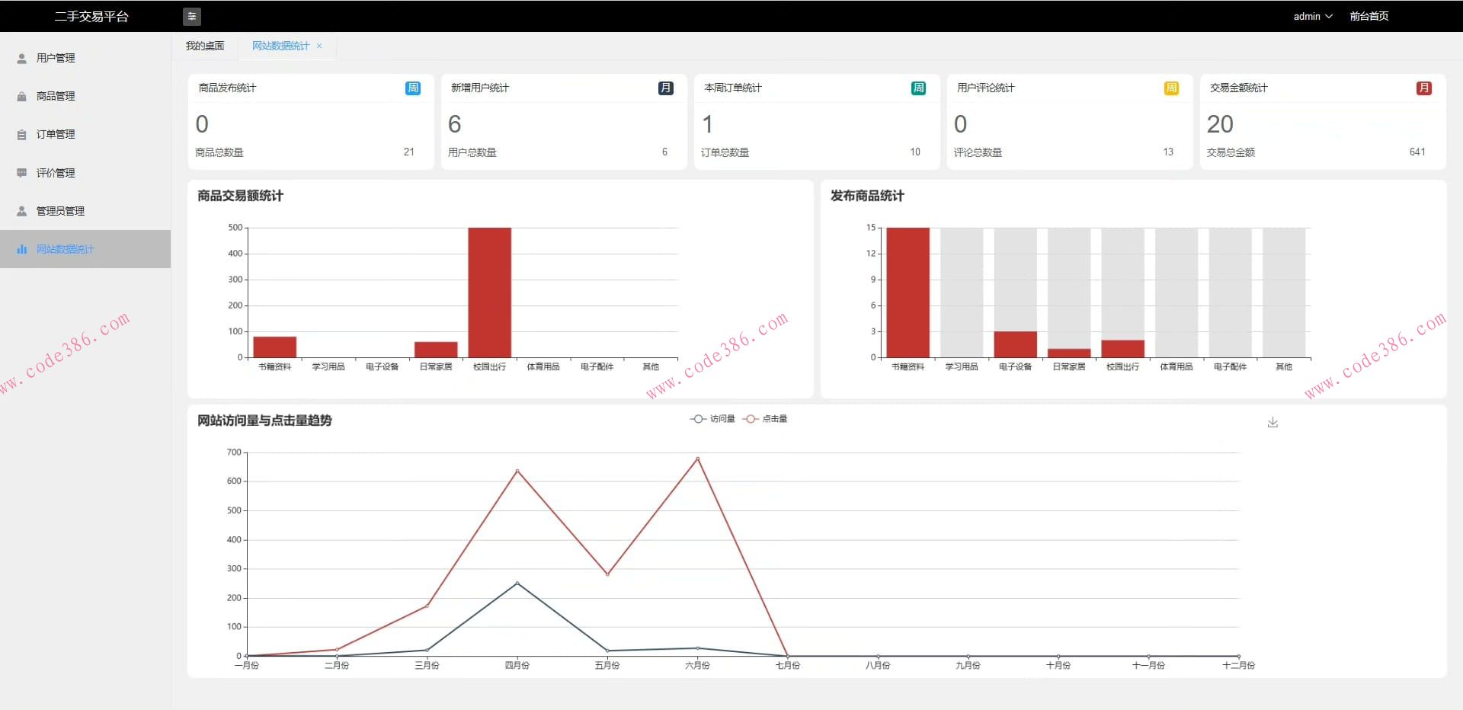
Task: Expand the 订单管理 sidebar menu
Action: tap(56, 134)
